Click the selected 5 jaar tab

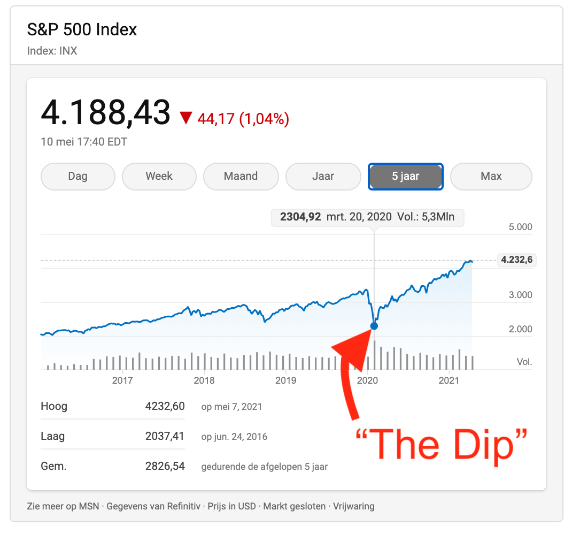(405, 176)
